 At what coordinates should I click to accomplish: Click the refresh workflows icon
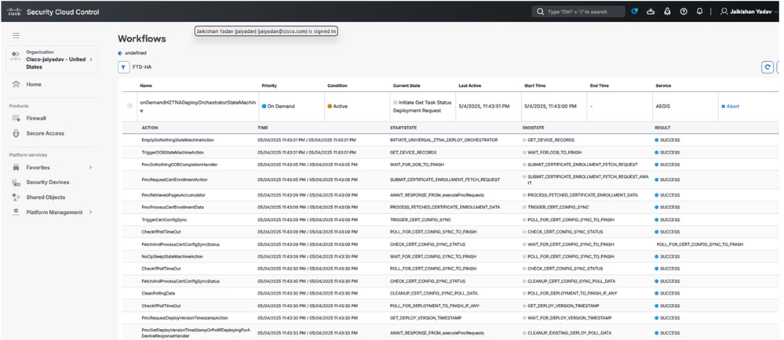768,67
